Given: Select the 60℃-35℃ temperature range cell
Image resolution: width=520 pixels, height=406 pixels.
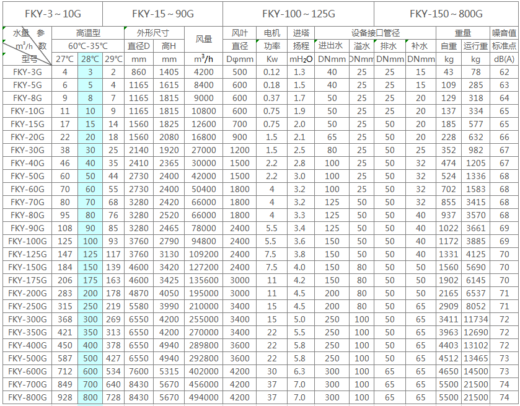Looking at the screenshot, I should pyautogui.click(x=88, y=46).
